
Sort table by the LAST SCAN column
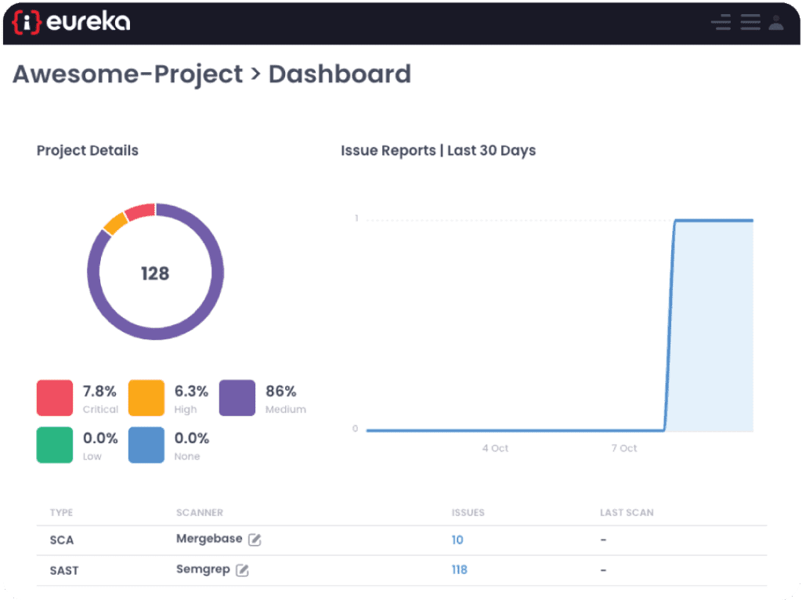point(627,512)
